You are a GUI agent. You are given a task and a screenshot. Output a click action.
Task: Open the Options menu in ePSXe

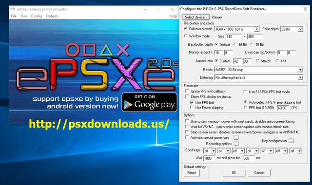point(52,16)
